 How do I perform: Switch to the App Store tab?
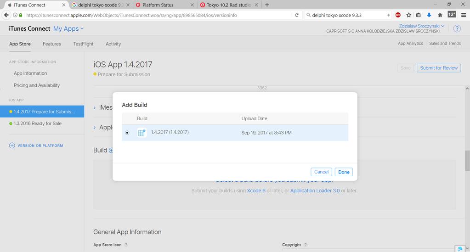pyautogui.click(x=20, y=44)
